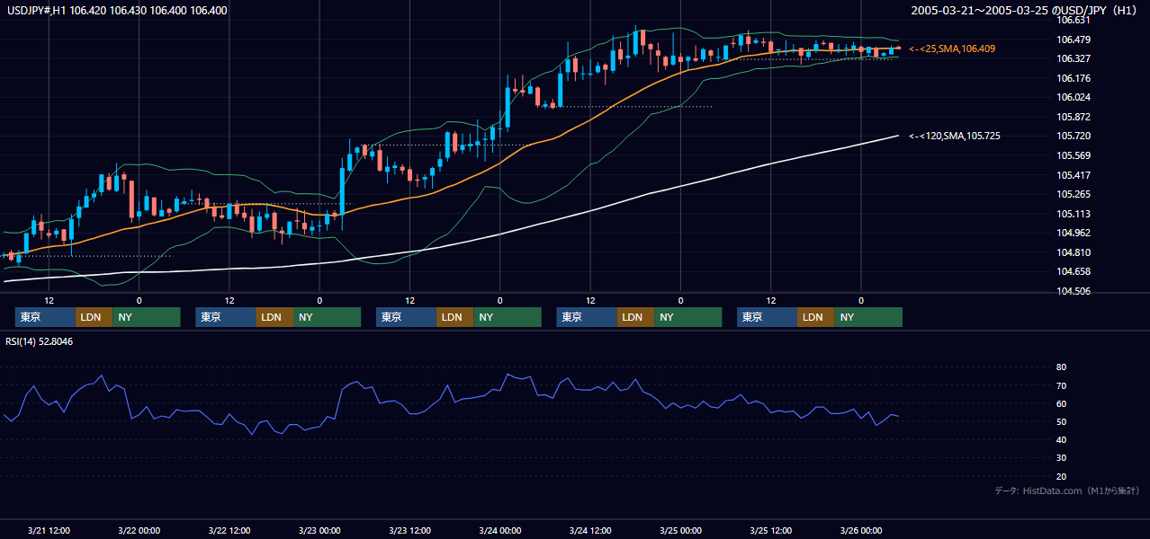Click price axis value 104.810

(1074, 252)
